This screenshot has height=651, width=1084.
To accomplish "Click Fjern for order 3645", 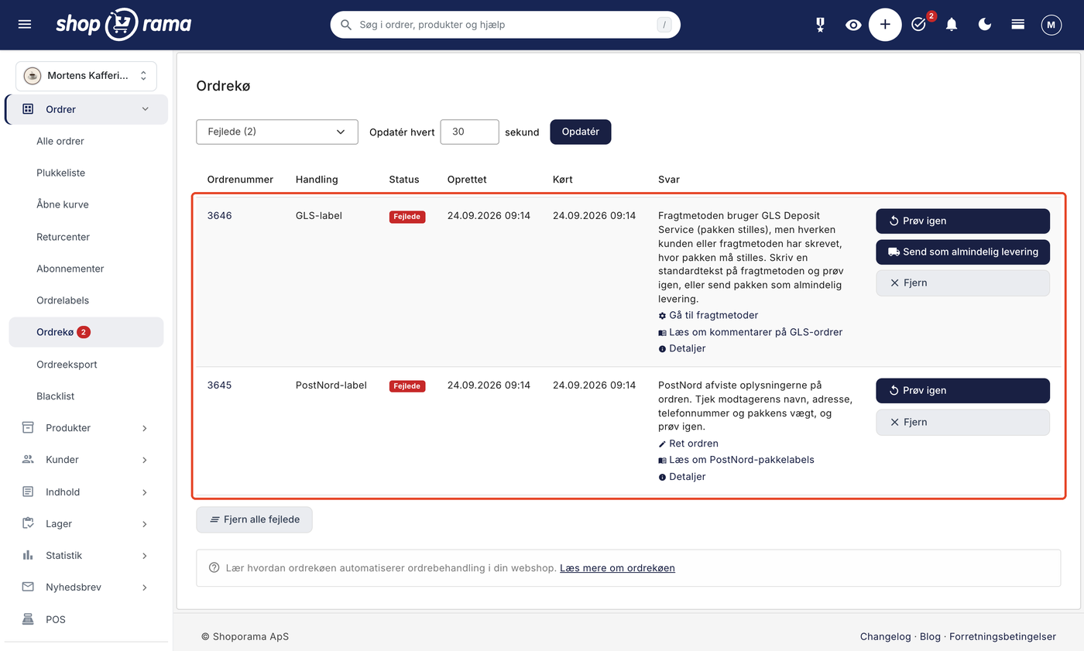I will pos(962,422).
